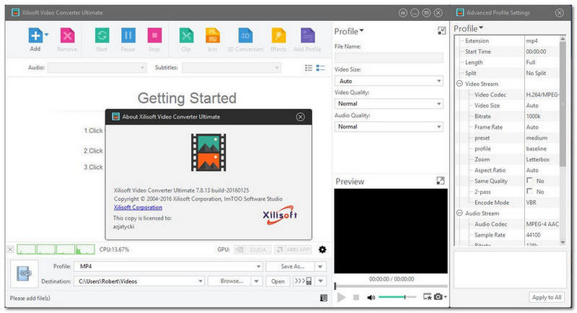Enable the 2-pass checkbox

[x=530, y=191]
